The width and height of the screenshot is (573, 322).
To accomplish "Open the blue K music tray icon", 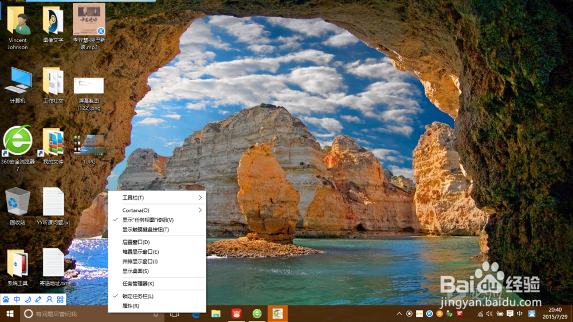I will (x=429, y=313).
